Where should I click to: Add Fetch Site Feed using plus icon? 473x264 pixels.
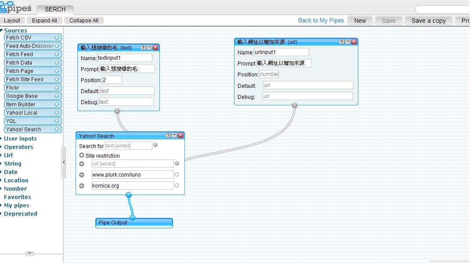57,79
